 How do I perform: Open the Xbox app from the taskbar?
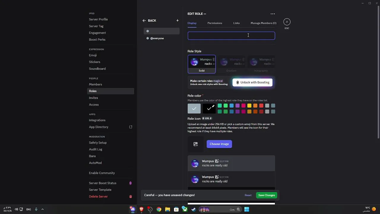(x=185, y=209)
